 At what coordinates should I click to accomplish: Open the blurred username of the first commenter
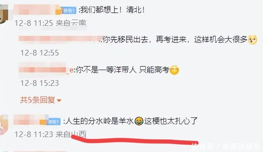coord(37,10)
